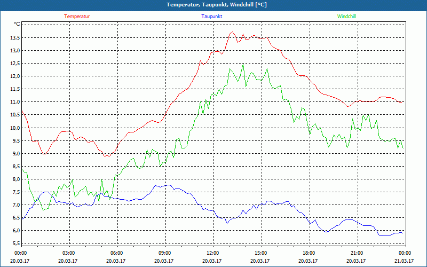Click the °C unit label on y-axis

(17, 24)
